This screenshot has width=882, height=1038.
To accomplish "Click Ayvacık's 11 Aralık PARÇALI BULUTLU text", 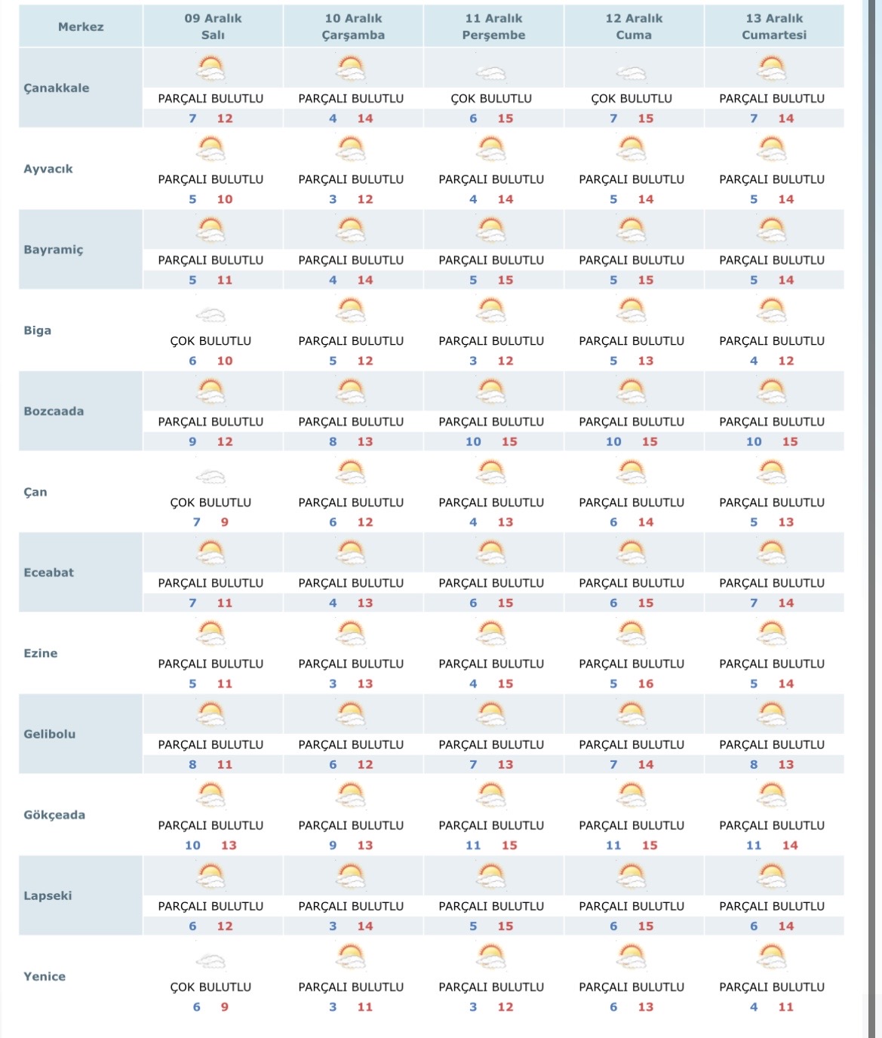I will click(491, 180).
